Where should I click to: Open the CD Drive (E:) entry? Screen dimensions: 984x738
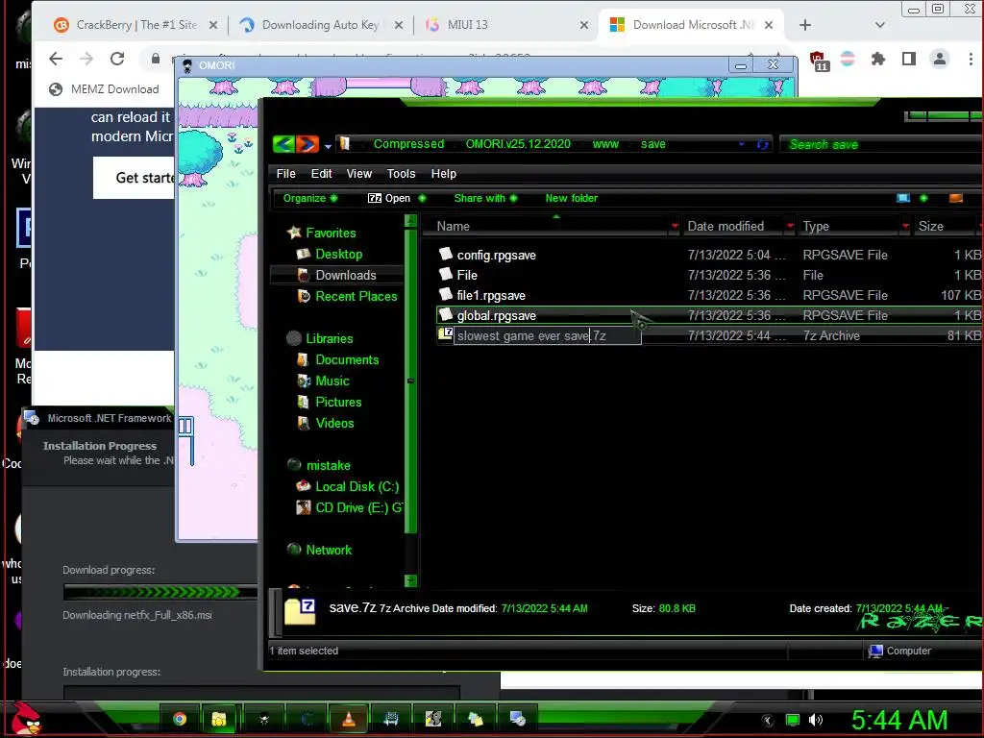359,507
